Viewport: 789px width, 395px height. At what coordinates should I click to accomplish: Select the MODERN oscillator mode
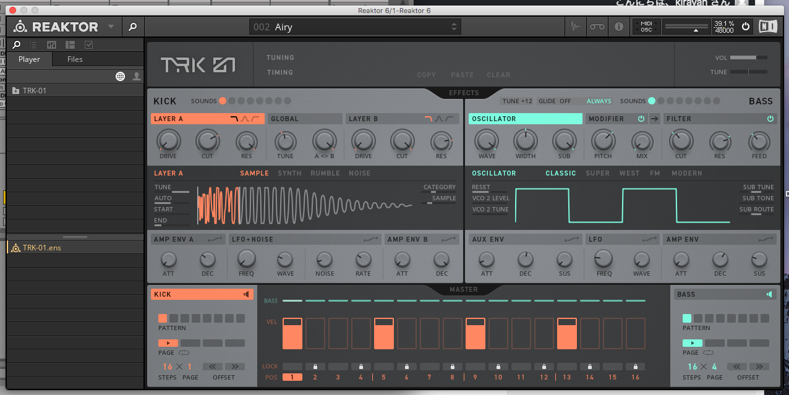(686, 173)
